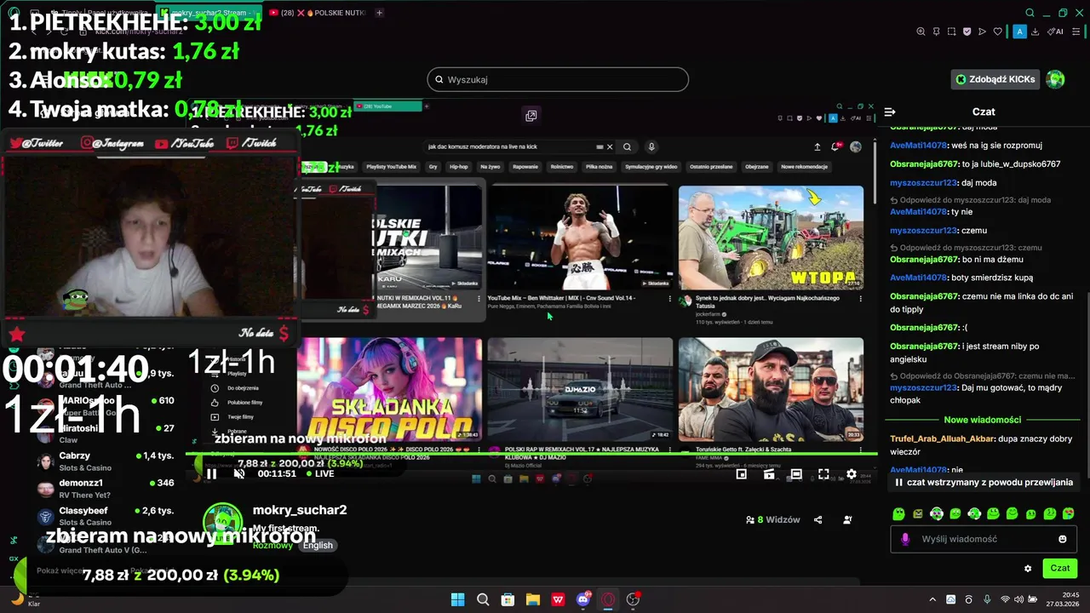1090x613 pixels.
Task: Collapse the chat panel with arrow icon
Action: tap(890, 112)
